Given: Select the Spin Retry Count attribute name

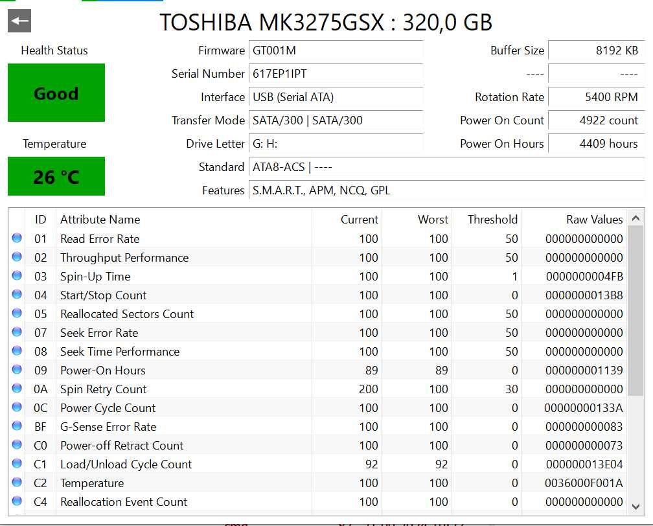Looking at the screenshot, I should coord(103,389).
